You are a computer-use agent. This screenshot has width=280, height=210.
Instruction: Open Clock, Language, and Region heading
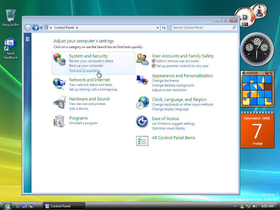pyautogui.click(x=179, y=100)
